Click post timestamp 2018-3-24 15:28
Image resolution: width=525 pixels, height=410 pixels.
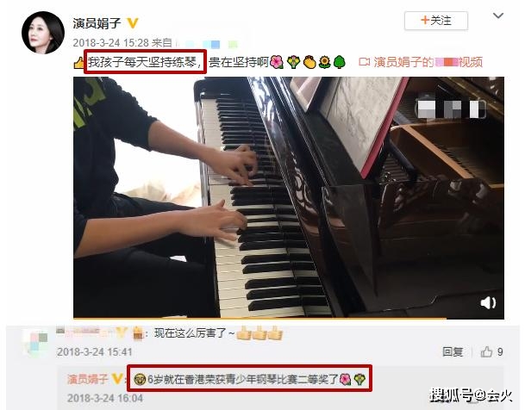tap(110, 43)
